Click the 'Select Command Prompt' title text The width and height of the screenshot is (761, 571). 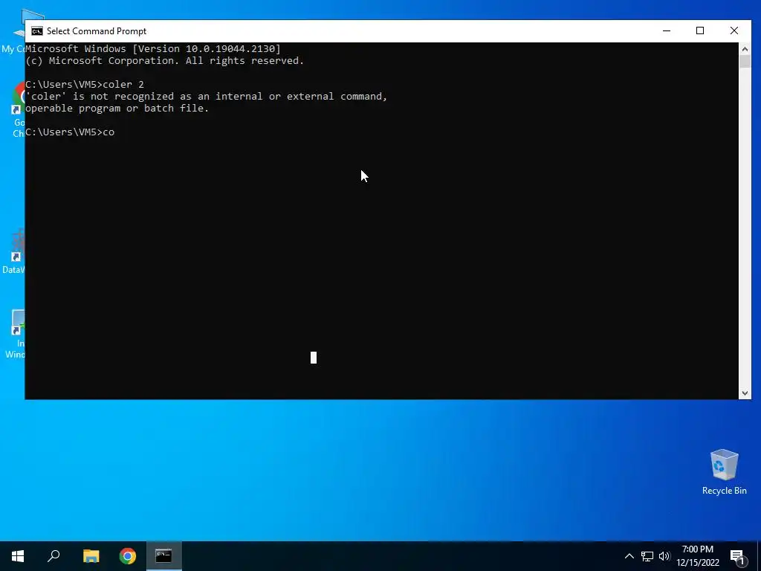(x=97, y=31)
